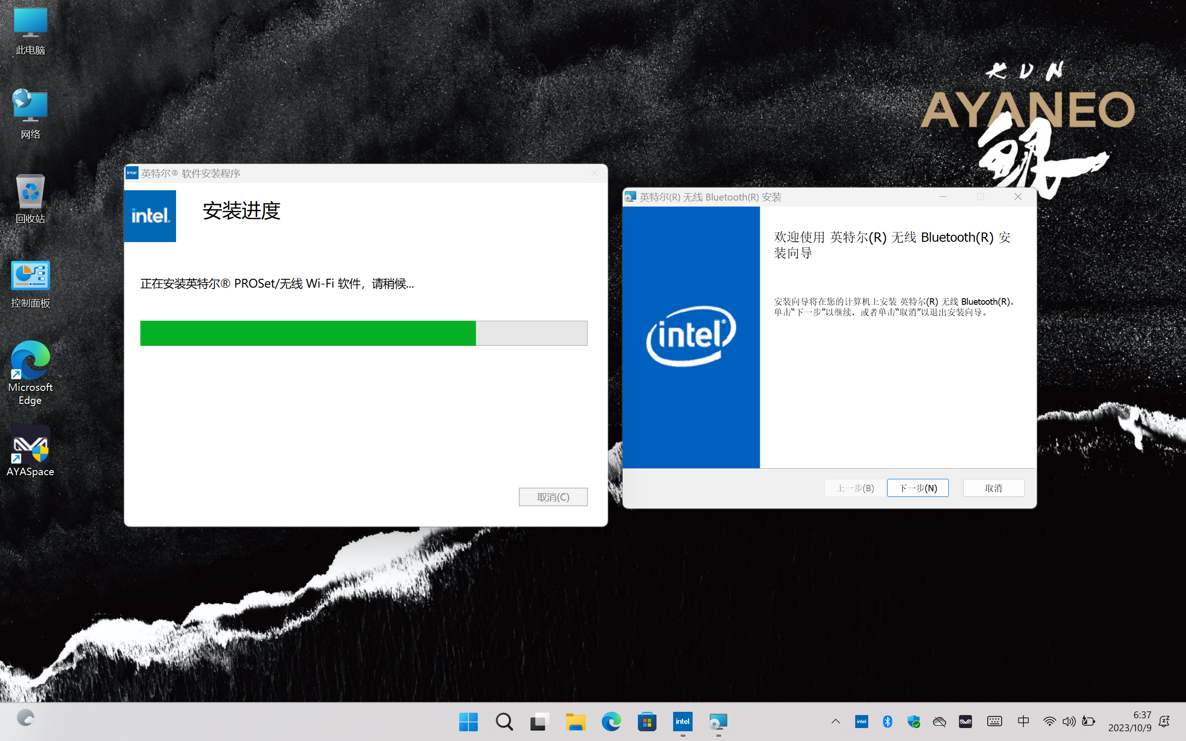Toggle the 中 input method indicator
Screen dimensions: 1186x741
click(1023, 722)
